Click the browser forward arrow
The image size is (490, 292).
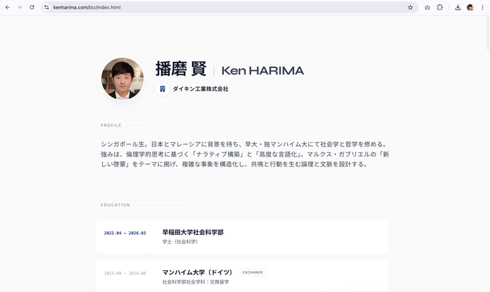click(x=20, y=7)
